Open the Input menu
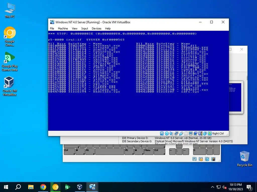 click(85, 28)
